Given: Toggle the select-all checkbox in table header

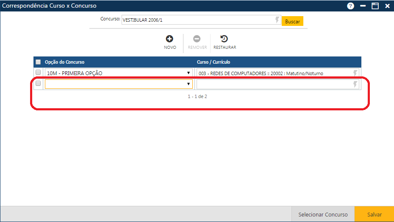Looking at the screenshot, I should pyautogui.click(x=38, y=62).
